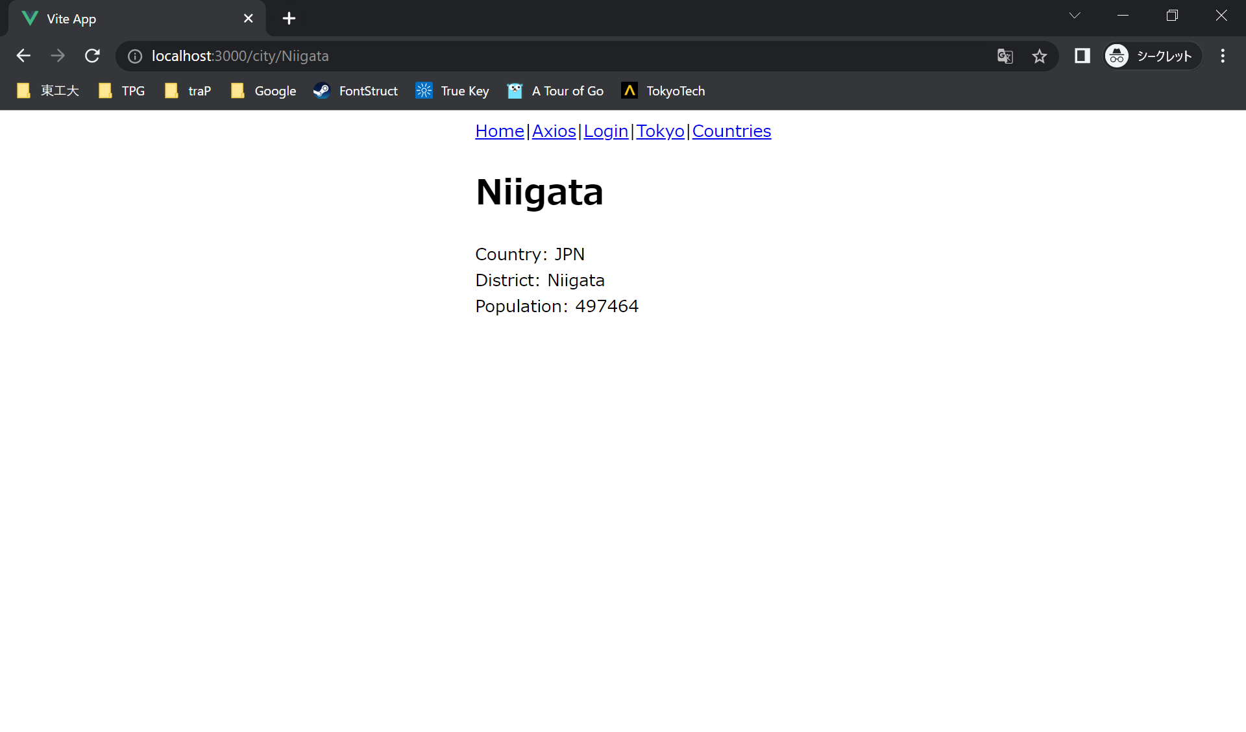Open the Google bookmark folder
1246x732 pixels.
263,91
